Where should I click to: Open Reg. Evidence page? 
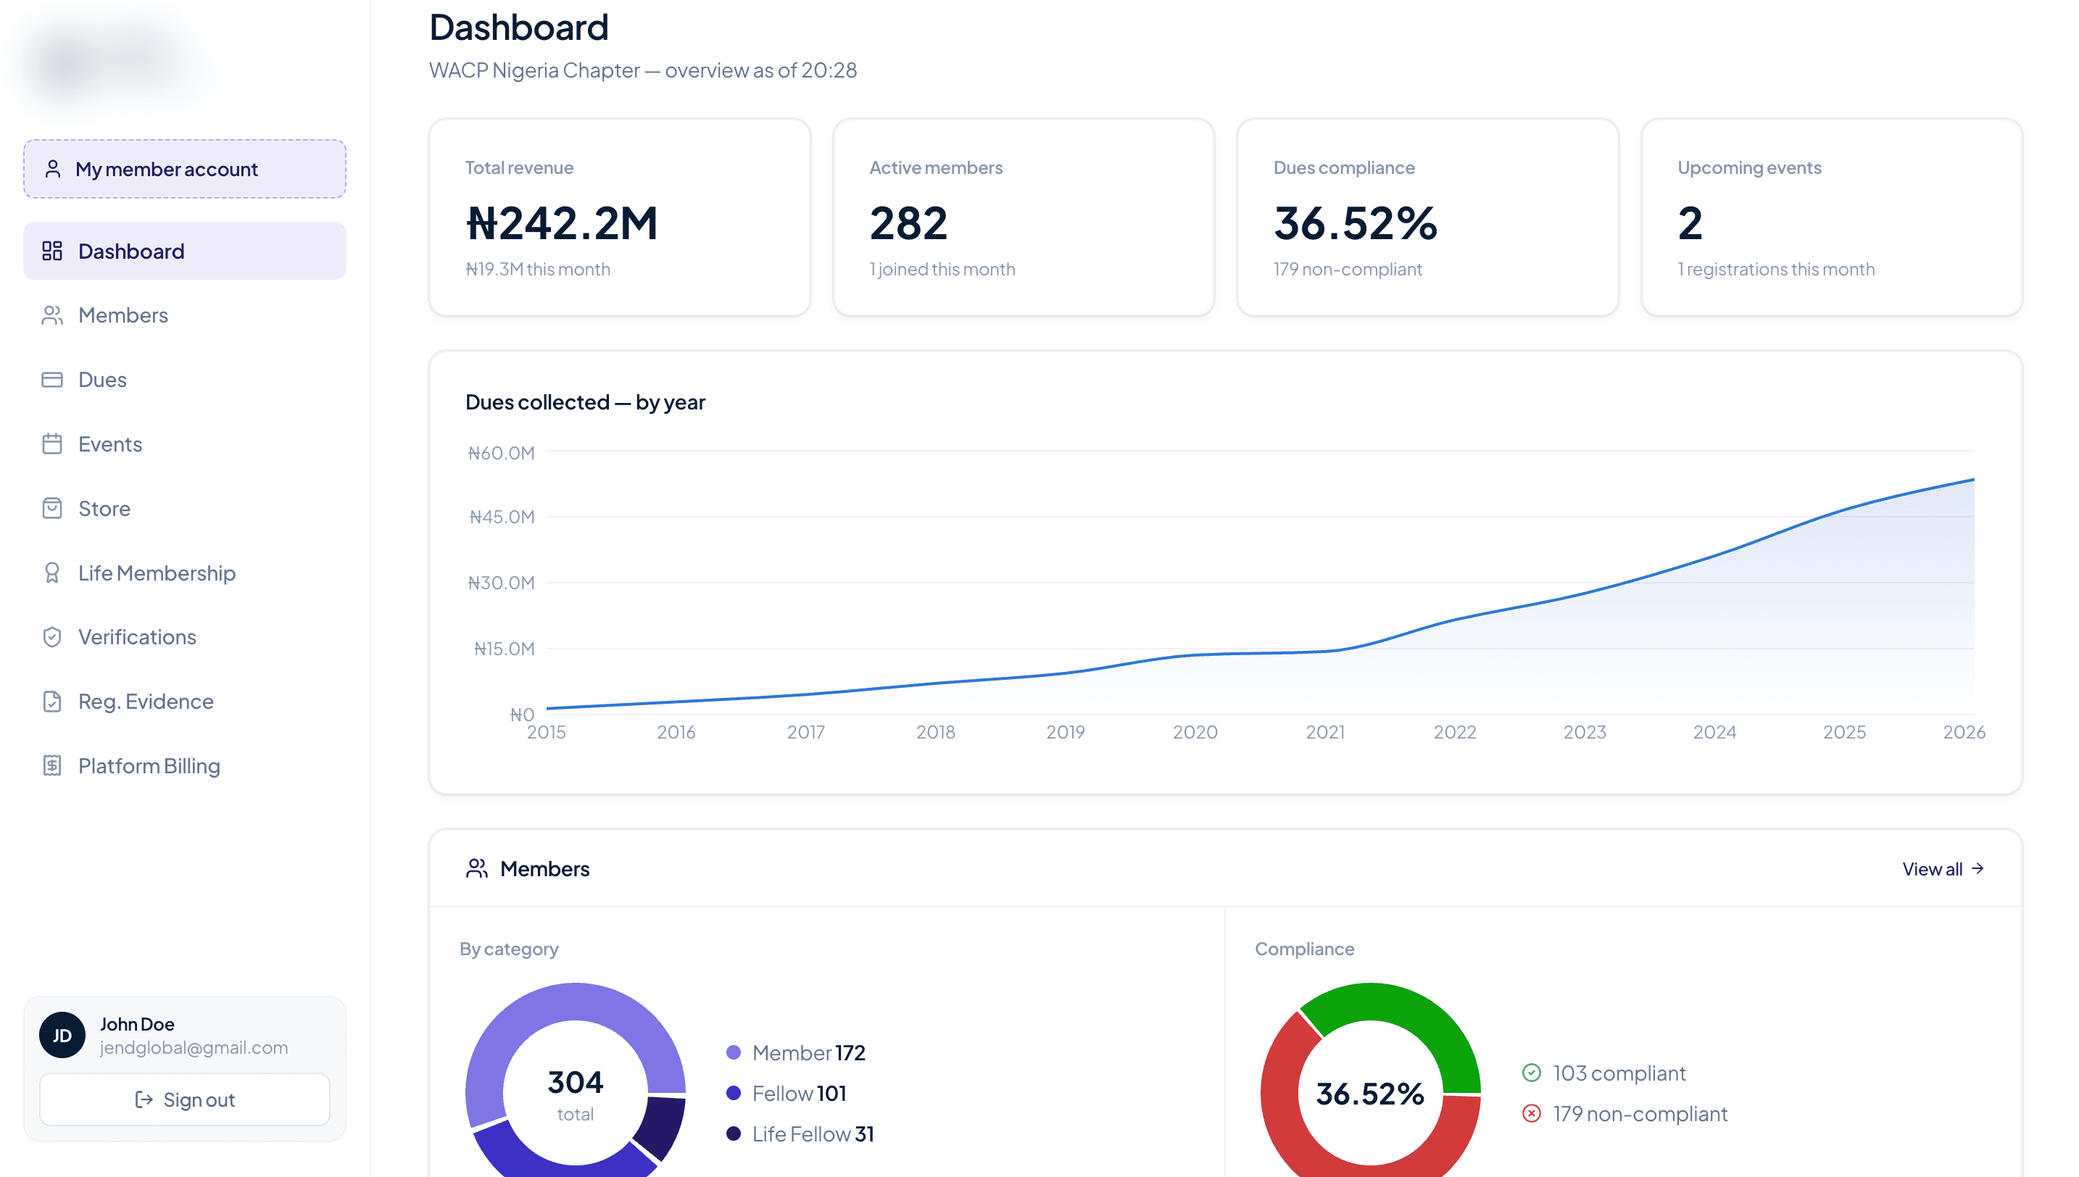[185, 702]
